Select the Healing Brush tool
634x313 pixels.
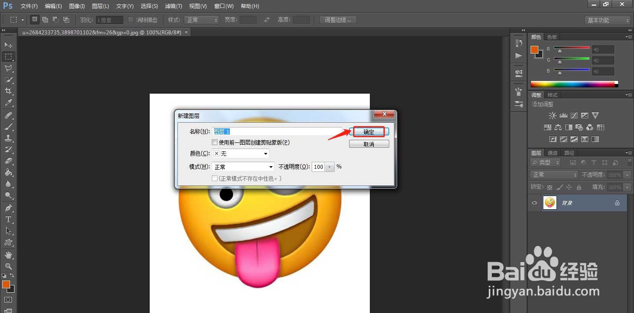tap(8, 115)
